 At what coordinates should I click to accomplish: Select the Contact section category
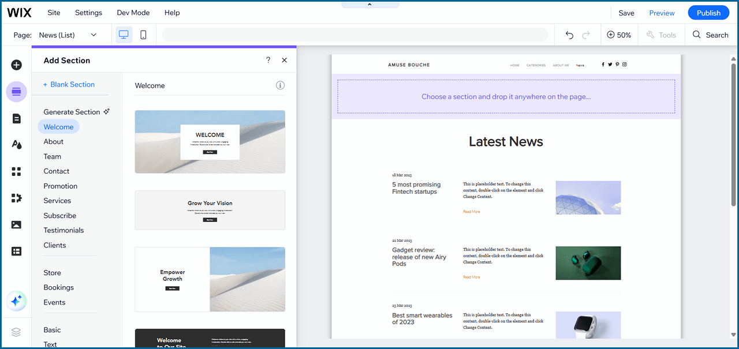pos(57,171)
